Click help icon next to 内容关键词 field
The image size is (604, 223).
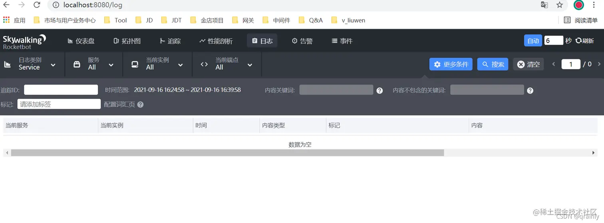click(379, 91)
